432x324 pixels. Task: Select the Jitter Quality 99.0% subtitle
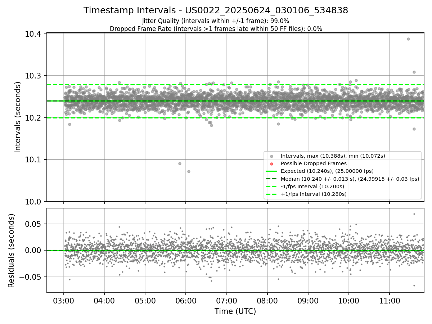pos(216,21)
